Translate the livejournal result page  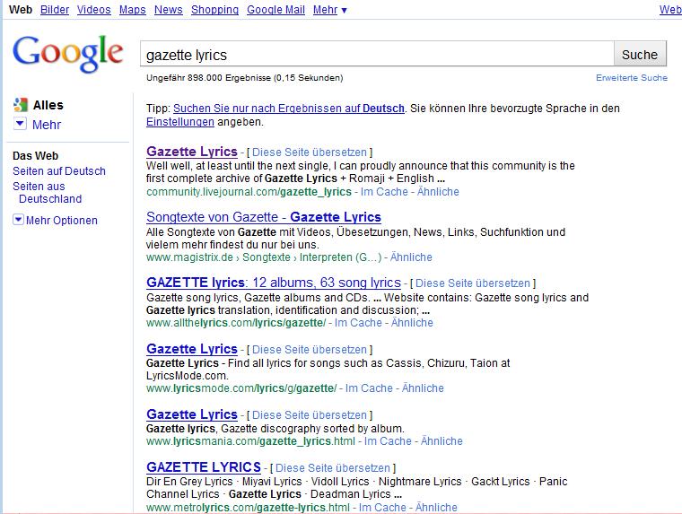tap(310, 152)
